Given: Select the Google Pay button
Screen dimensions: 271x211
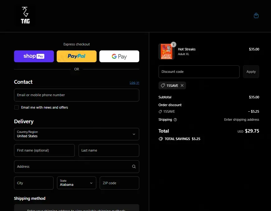Looking at the screenshot, I should [x=119, y=56].
